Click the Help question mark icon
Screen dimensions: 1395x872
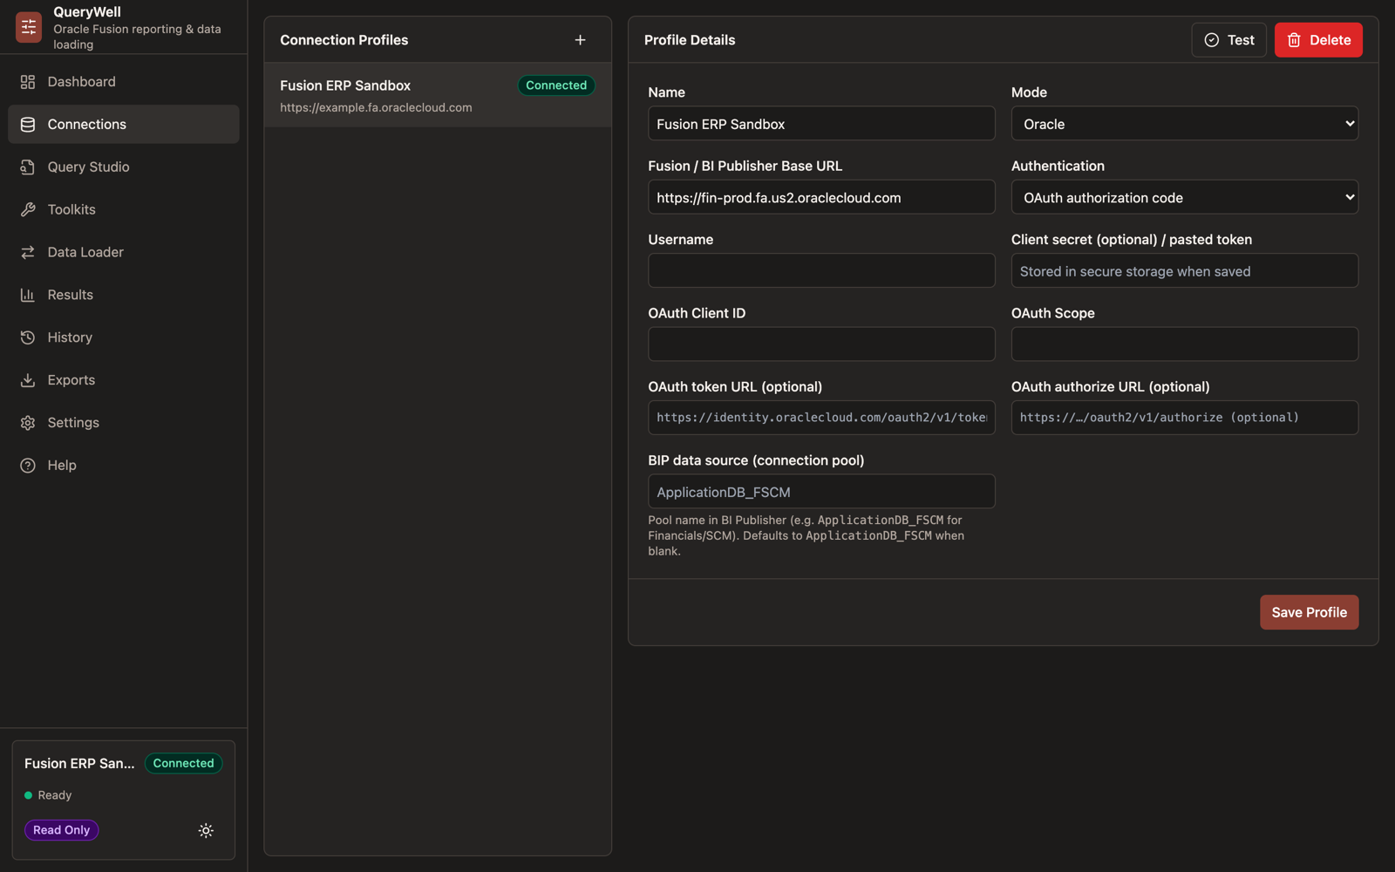[28, 466]
